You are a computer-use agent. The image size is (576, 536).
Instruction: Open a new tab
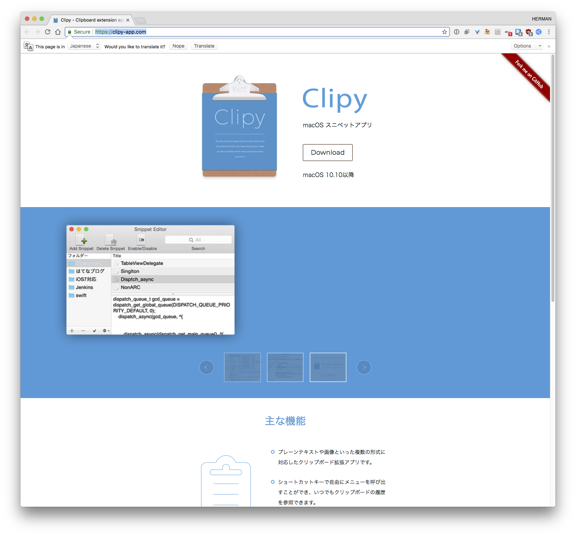click(x=140, y=20)
